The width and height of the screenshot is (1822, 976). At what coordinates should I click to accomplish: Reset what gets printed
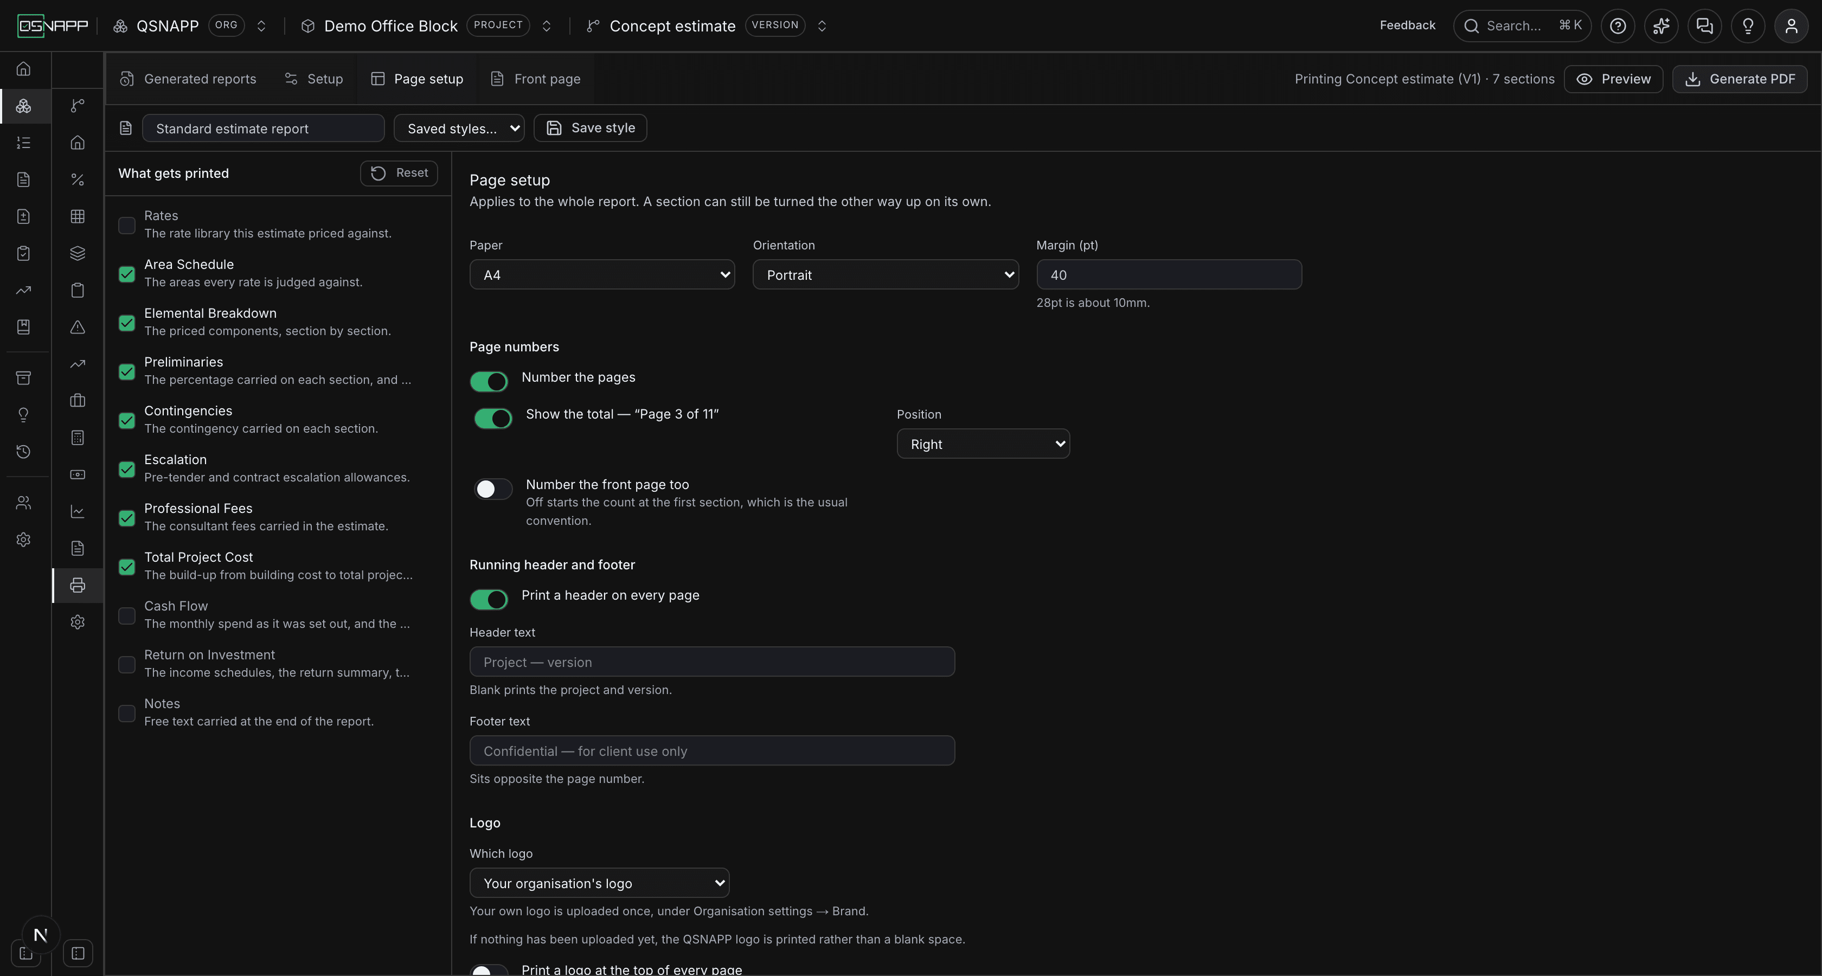coord(399,172)
